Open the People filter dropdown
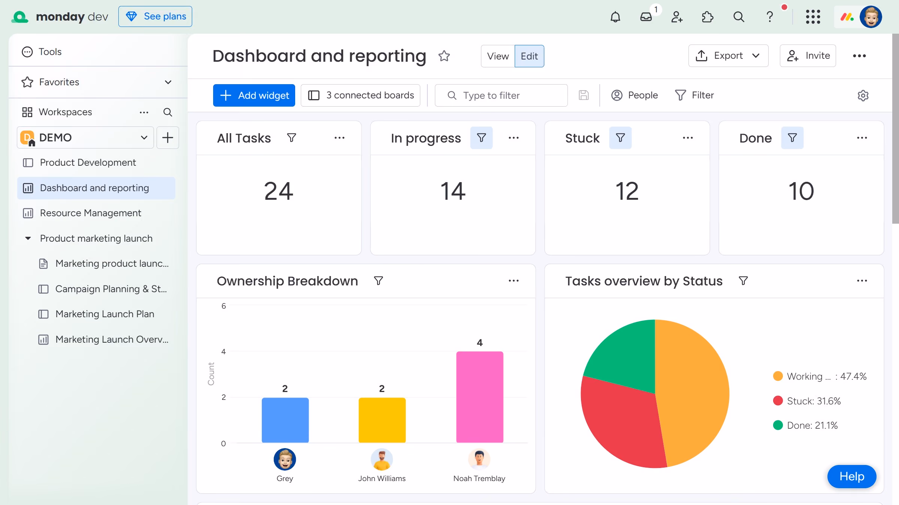 635,95
